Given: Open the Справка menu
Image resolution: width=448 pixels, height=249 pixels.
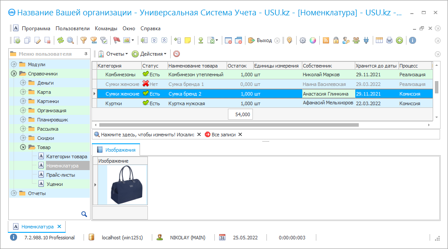Looking at the screenshot, I should tap(150, 28).
